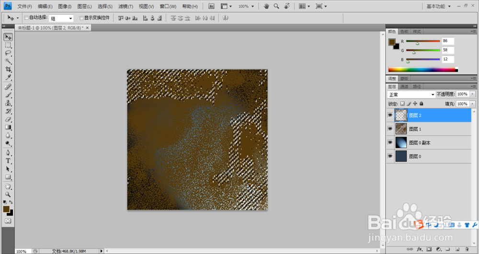
Task: Select the Move tool in the toolbox
Action: point(8,37)
